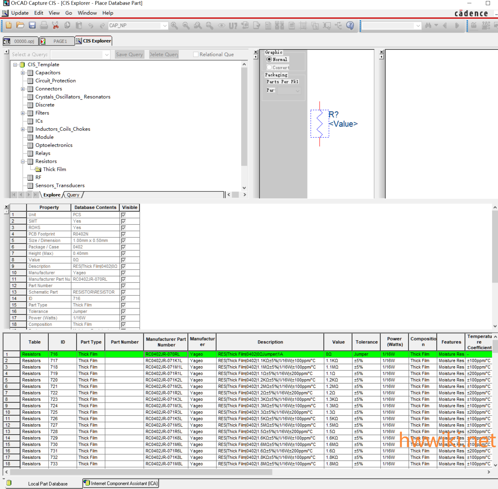498x489 pixels.
Task: Switch to the Query tab
Action: click(73, 195)
